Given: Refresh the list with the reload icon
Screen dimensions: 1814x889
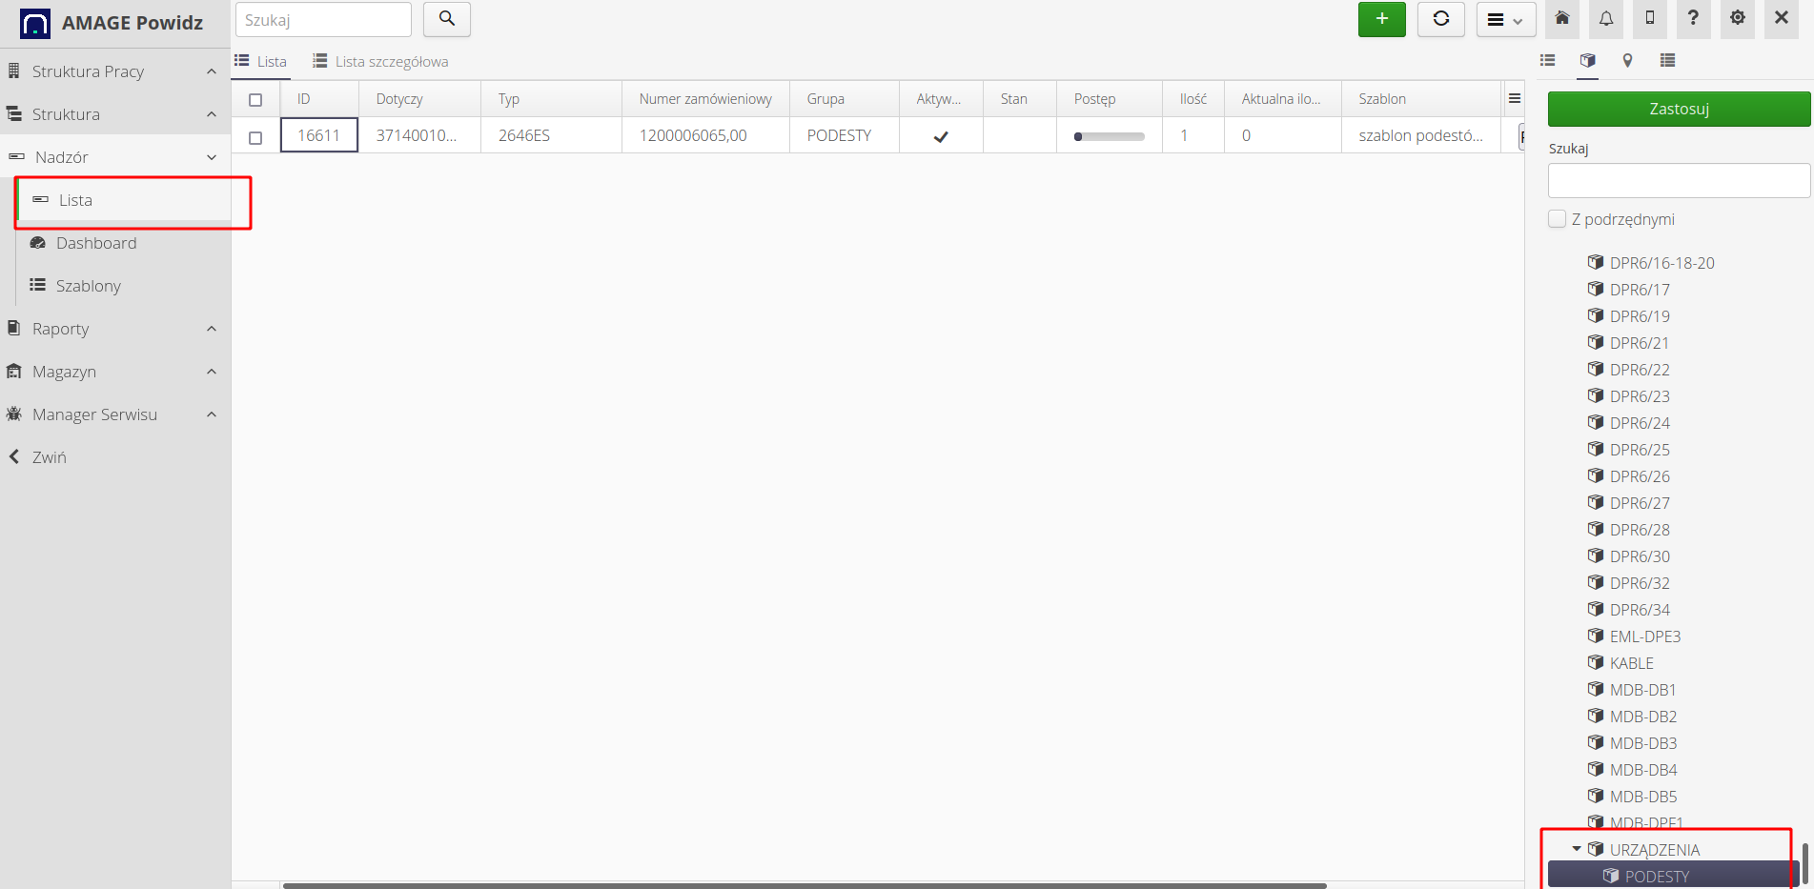Looking at the screenshot, I should (x=1440, y=19).
